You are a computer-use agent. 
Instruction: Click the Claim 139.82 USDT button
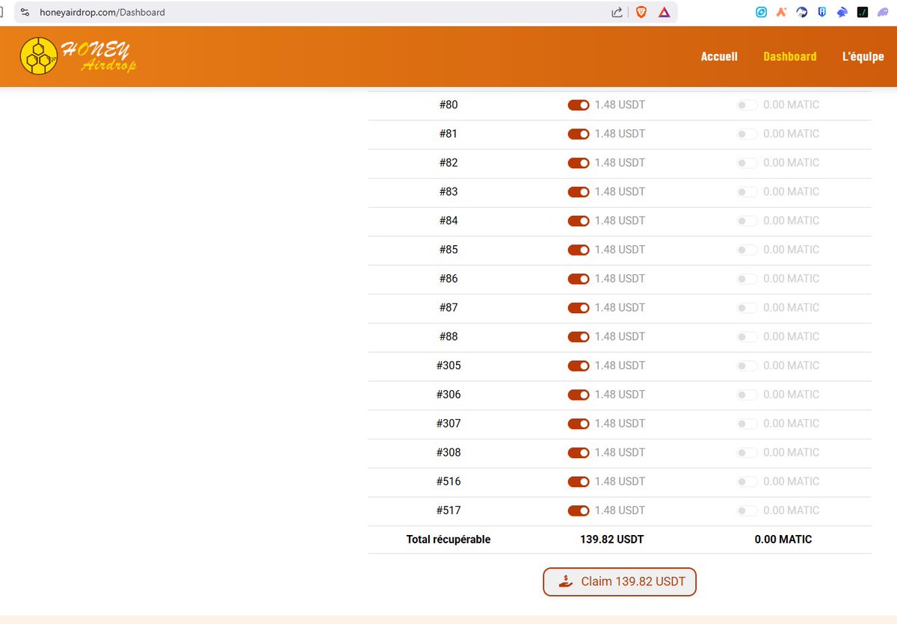620,581
